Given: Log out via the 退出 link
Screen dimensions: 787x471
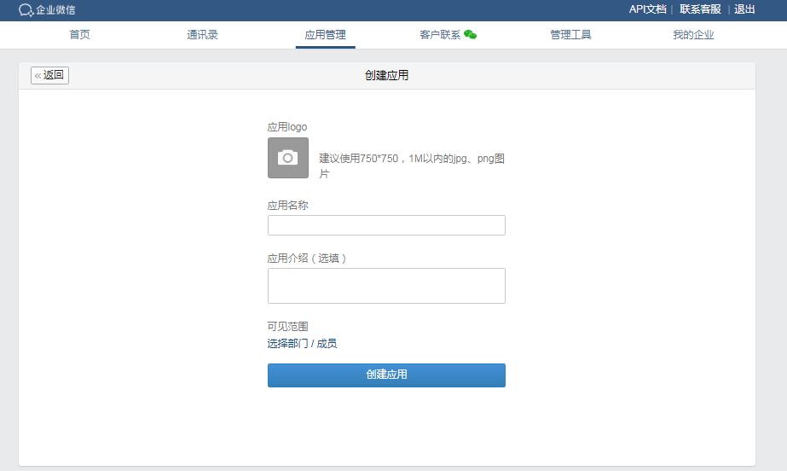Looking at the screenshot, I should coord(744,9).
